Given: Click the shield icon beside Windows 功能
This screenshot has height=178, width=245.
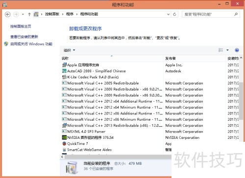Looking at the screenshot, I should pyautogui.click(x=6, y=44).
